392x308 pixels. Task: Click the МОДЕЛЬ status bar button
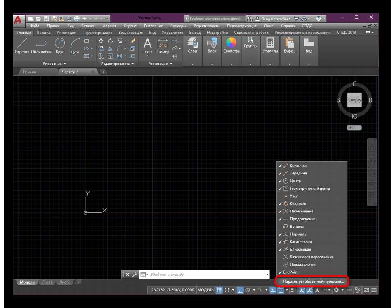point(205,290)
